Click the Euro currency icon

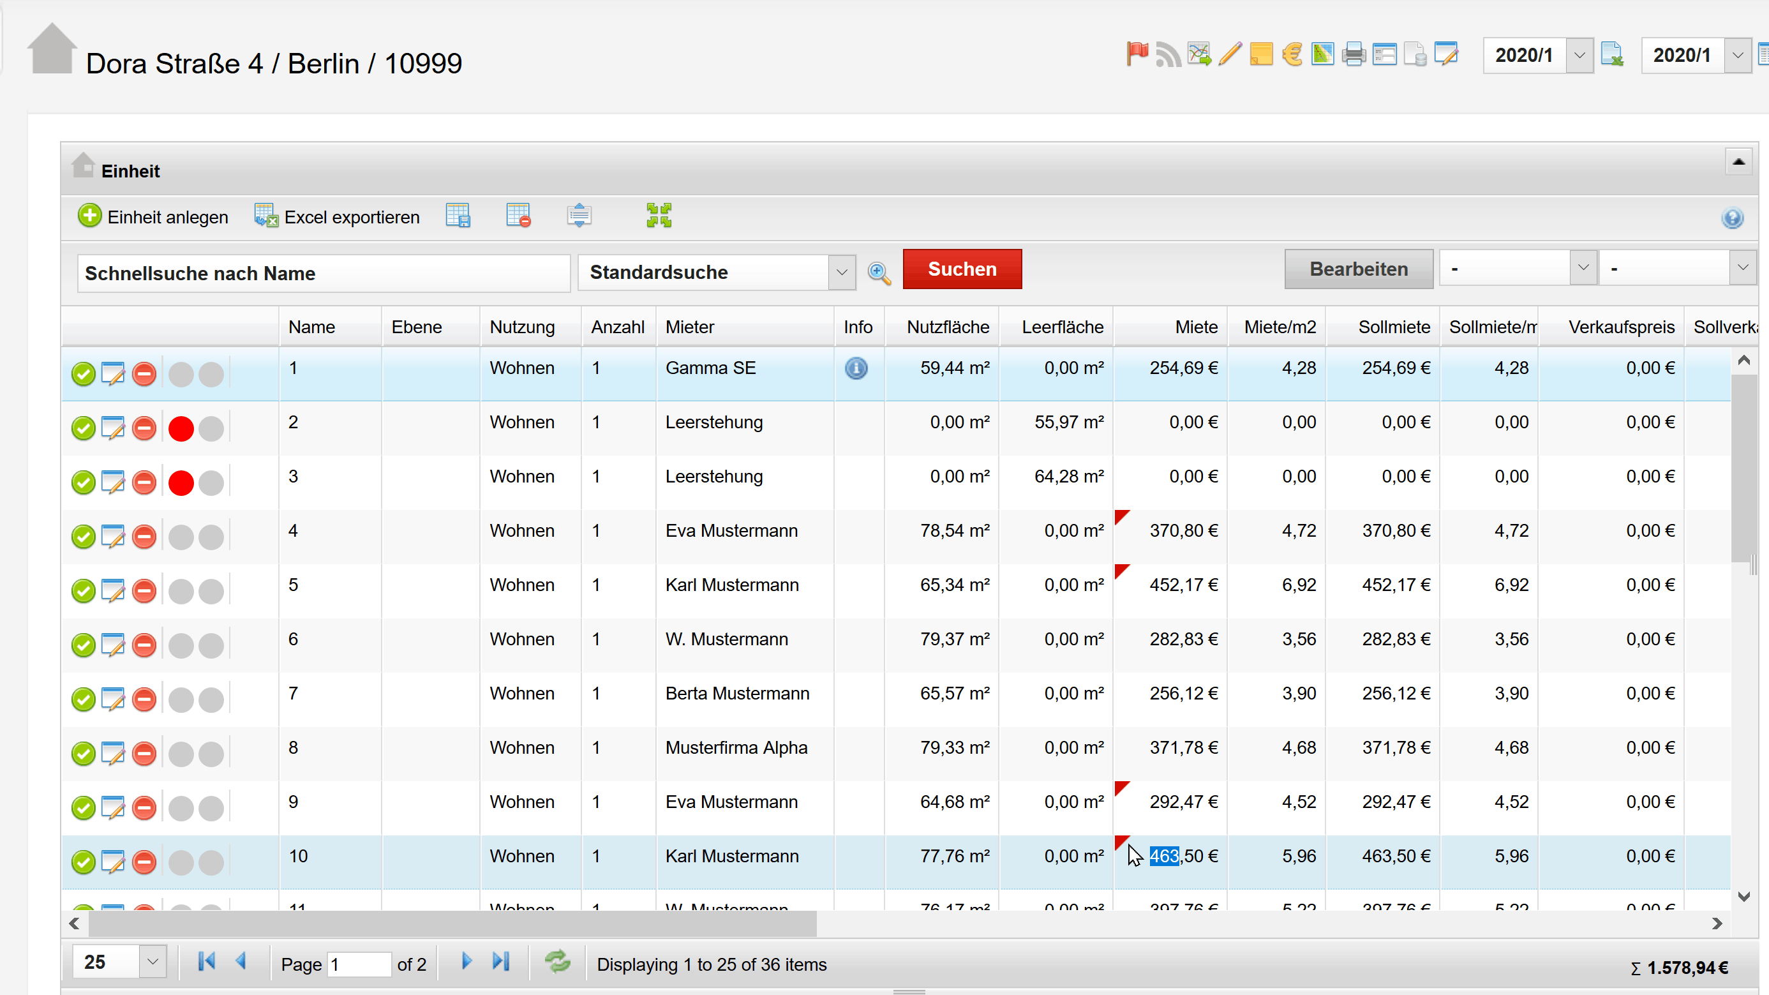[x=1292, y=54]
